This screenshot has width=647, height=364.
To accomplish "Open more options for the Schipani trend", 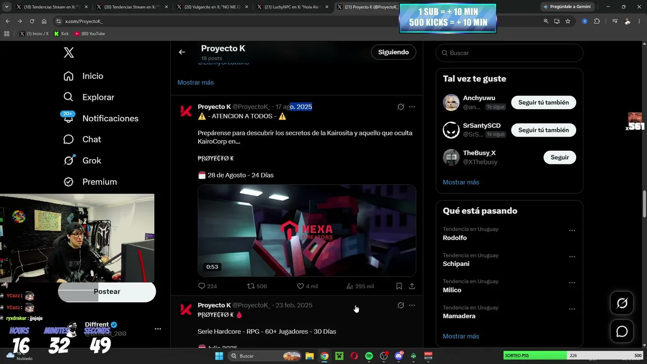I will [572, 257].
